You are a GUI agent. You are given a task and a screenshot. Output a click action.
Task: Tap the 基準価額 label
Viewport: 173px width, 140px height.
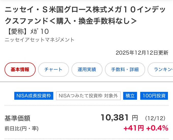click(x=17, y=118)
